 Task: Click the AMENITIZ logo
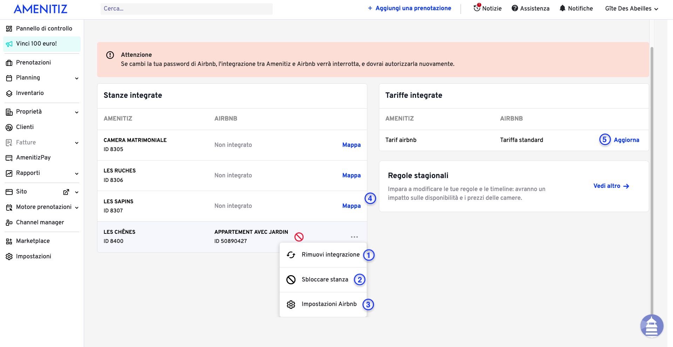point(41,9)
